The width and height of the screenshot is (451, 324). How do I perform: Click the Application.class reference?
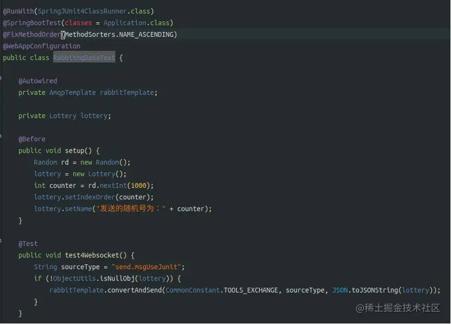pos(137,23)
